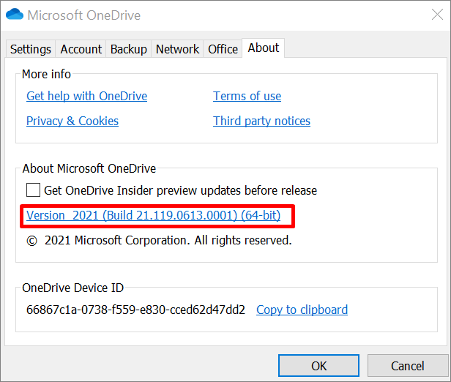Viewport: 451px width, 382px height.
Task: Select the Network tab
Action: coord(178,49)
